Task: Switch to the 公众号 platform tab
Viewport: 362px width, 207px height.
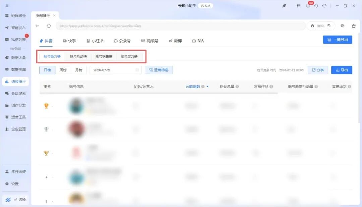Action: (x=122, y=41)
